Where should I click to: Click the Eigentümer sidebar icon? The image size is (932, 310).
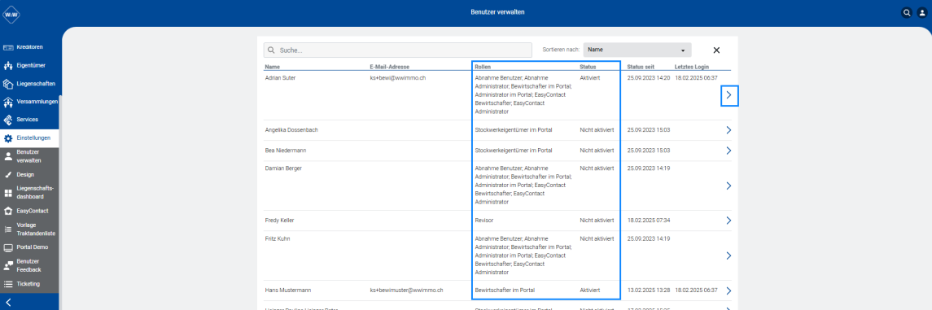pyautogui.click(x=8, y=65)
